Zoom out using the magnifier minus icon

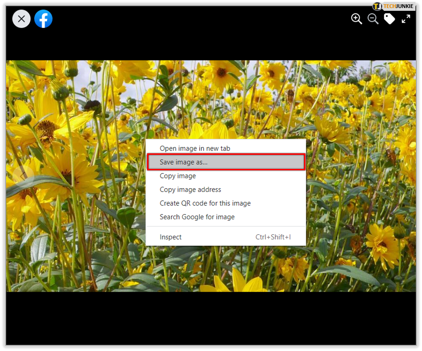click(373, 19)
